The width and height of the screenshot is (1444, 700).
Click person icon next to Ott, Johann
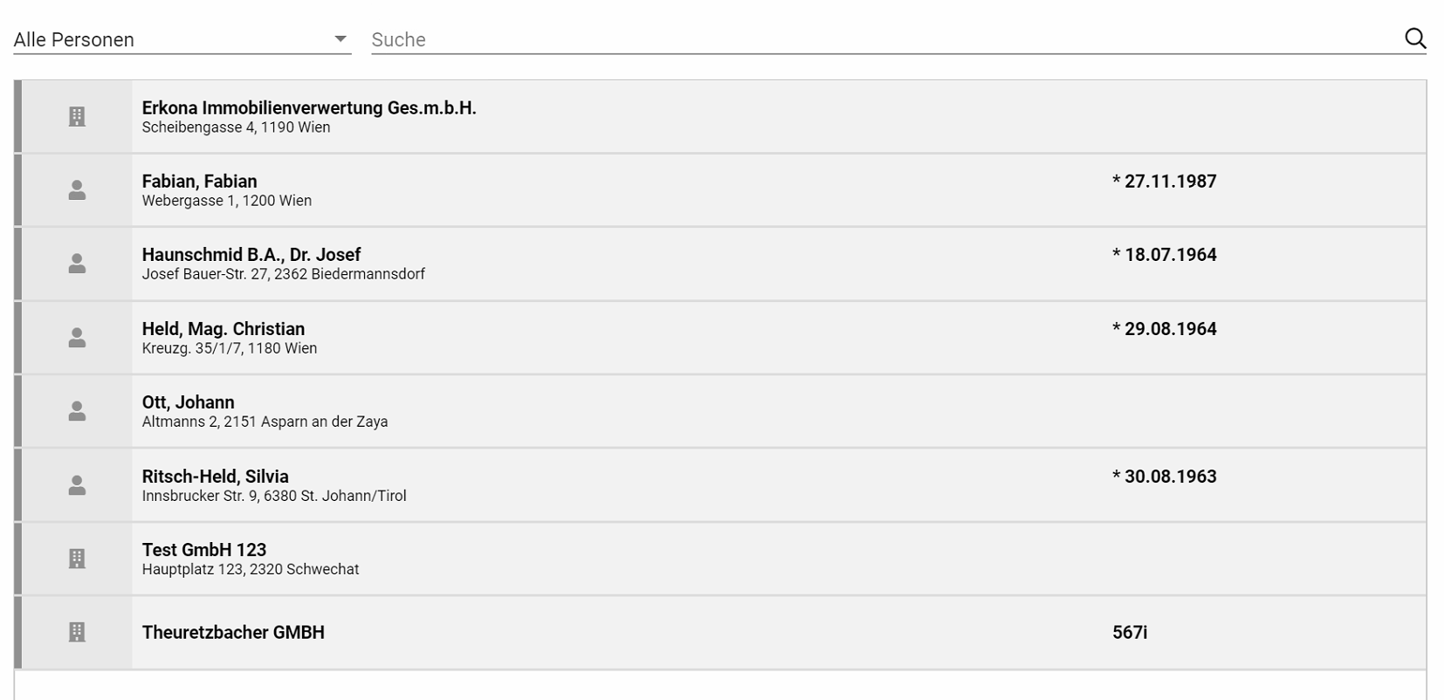pyautogui.click(x=77, y=411)
